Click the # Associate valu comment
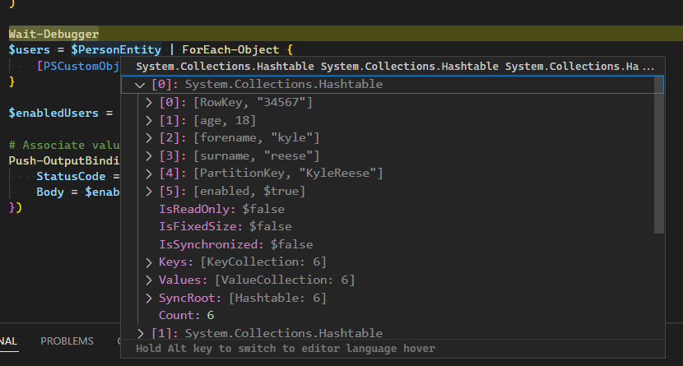683x366 pixels. coord(64,145)
